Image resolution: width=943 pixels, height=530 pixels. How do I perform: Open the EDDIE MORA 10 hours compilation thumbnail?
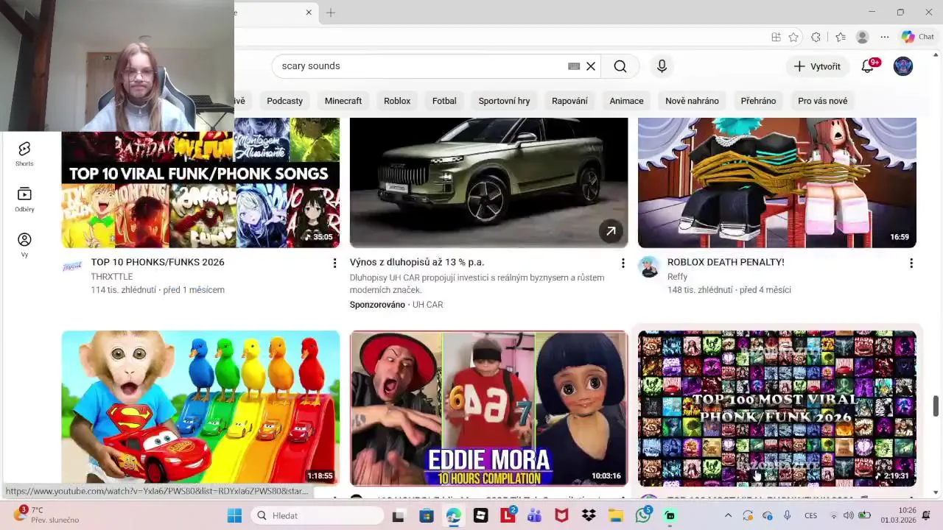488,408
